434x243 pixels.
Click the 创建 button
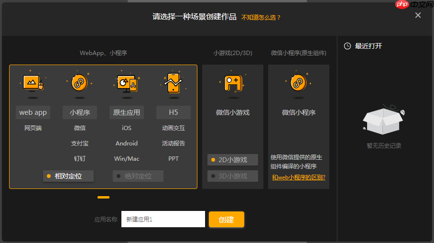point(227,220)
